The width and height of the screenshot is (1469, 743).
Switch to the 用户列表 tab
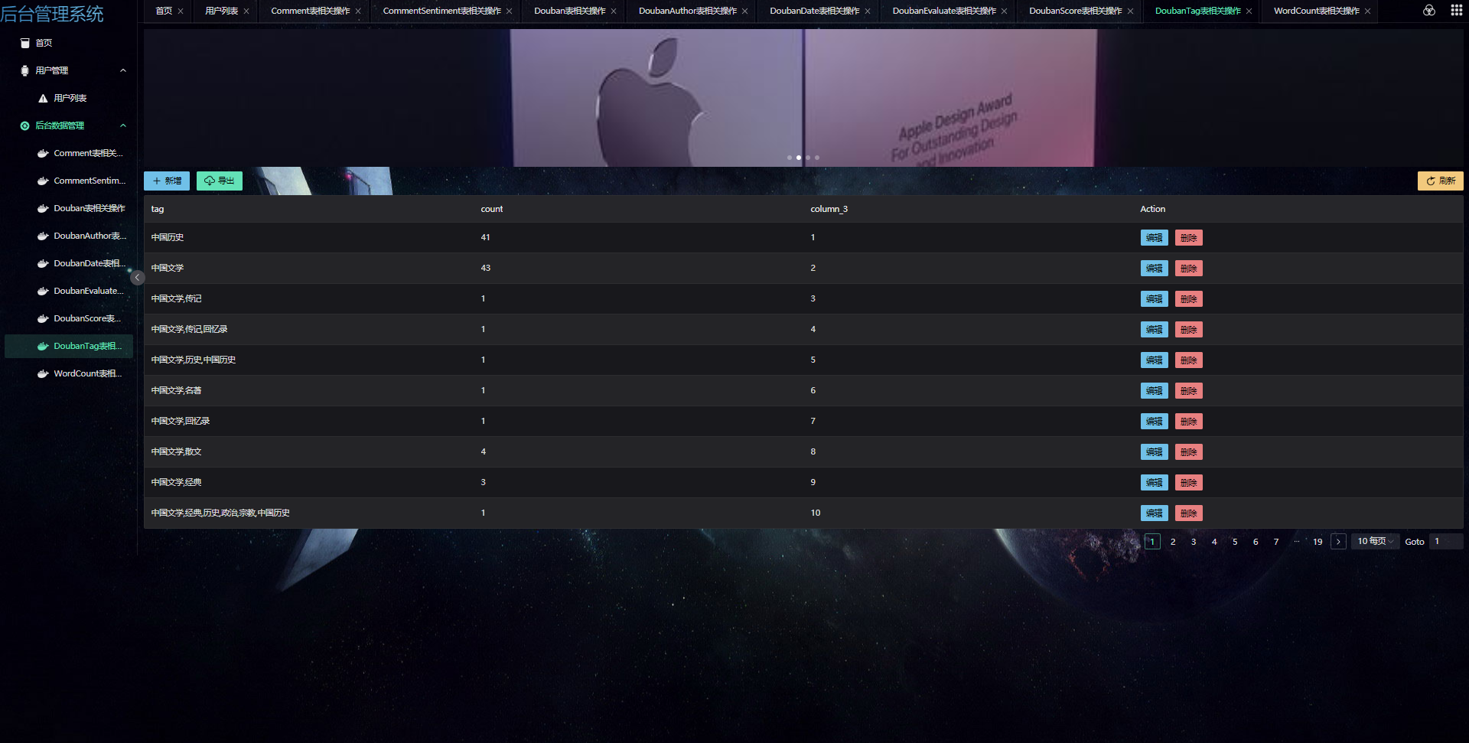tap(221, 11)
